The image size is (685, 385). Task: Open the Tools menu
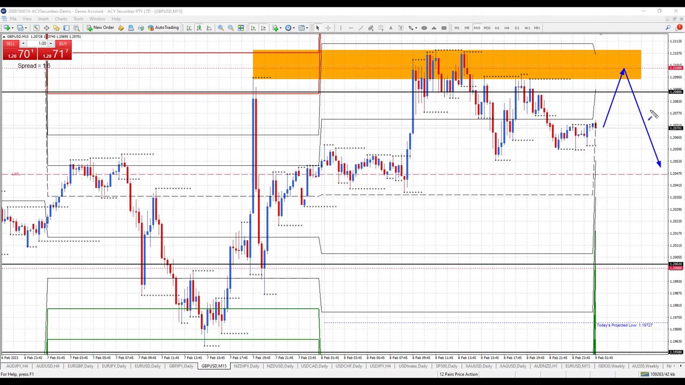point(78,19)
